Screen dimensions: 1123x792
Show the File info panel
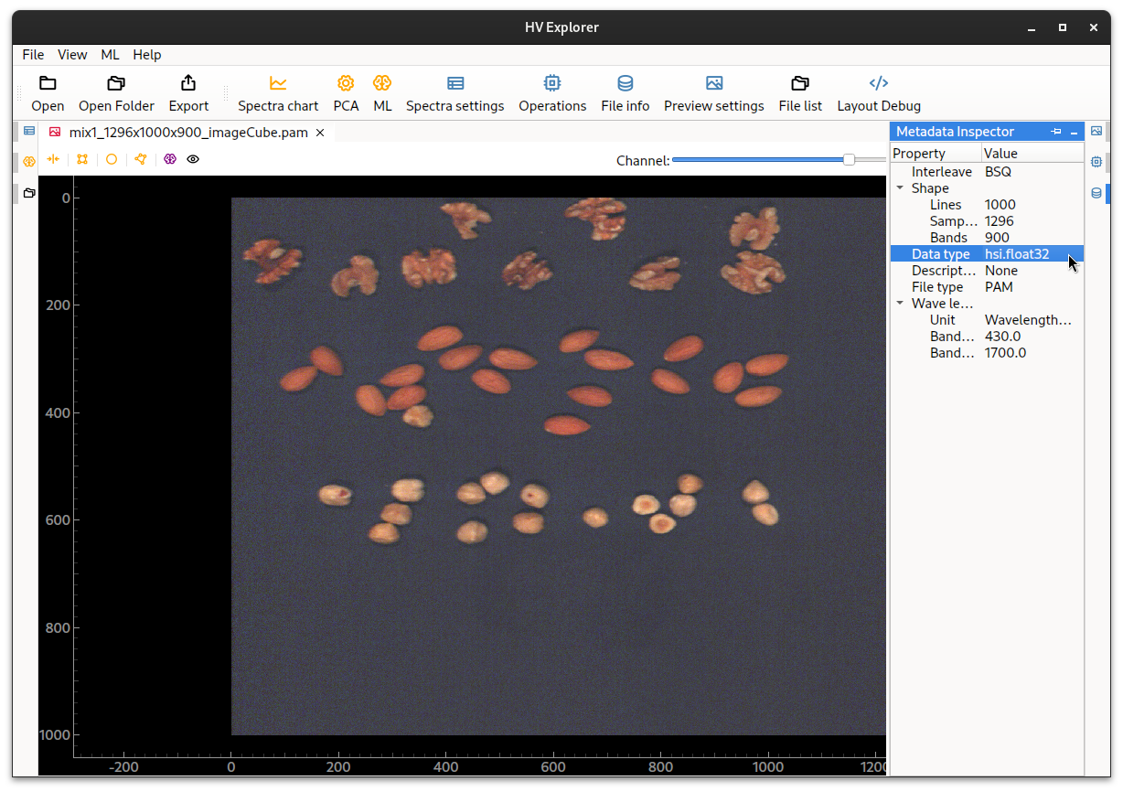[x=626, y=94]
